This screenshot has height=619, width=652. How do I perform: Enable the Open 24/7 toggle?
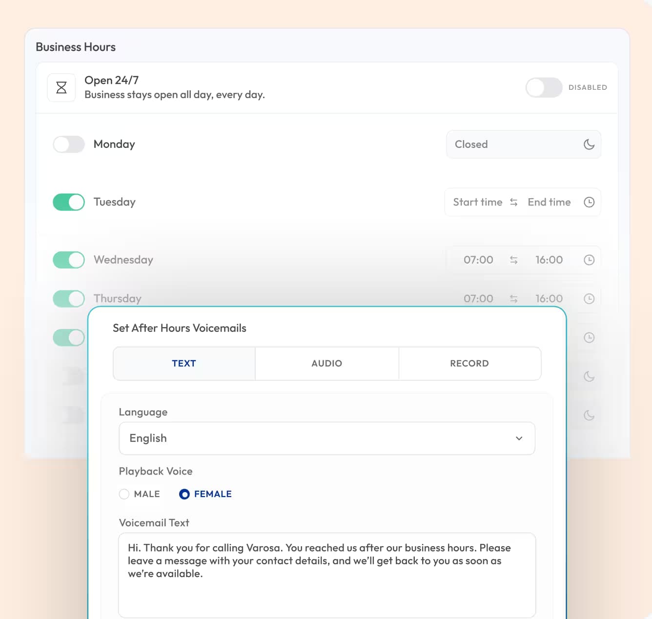544,87
